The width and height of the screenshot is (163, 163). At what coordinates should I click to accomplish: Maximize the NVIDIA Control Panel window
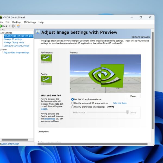coord(141,17)
